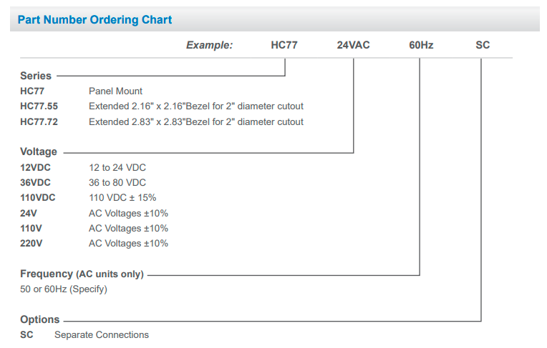The width and height of the screenshot is (547, 348).
Task: Select the 220V voltage code
Action: click(x=31, y=243)
